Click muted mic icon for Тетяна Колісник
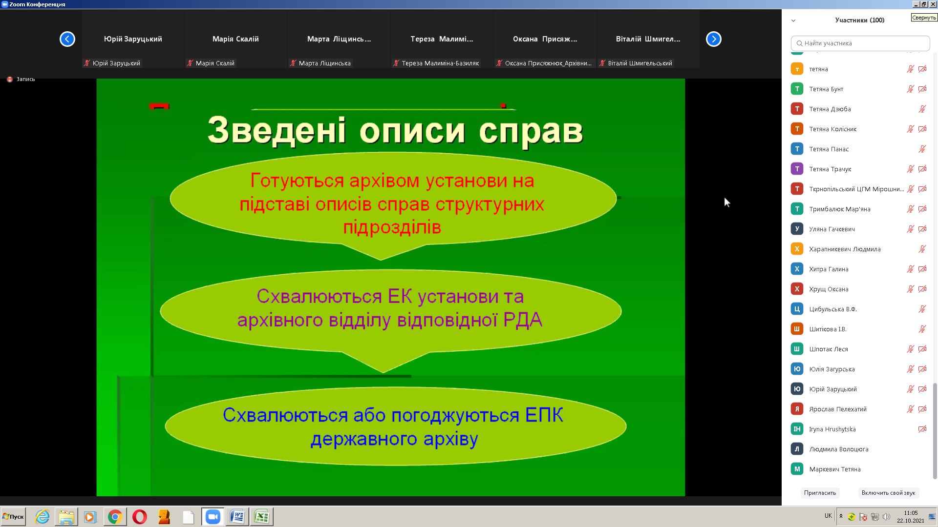 (x=910, y=129)
